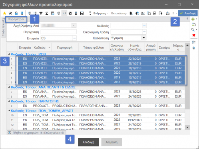Click the copy pages icon in toolbar
Image resolution: width=199 pixels, height=149 pixels.
click(149, 13)
